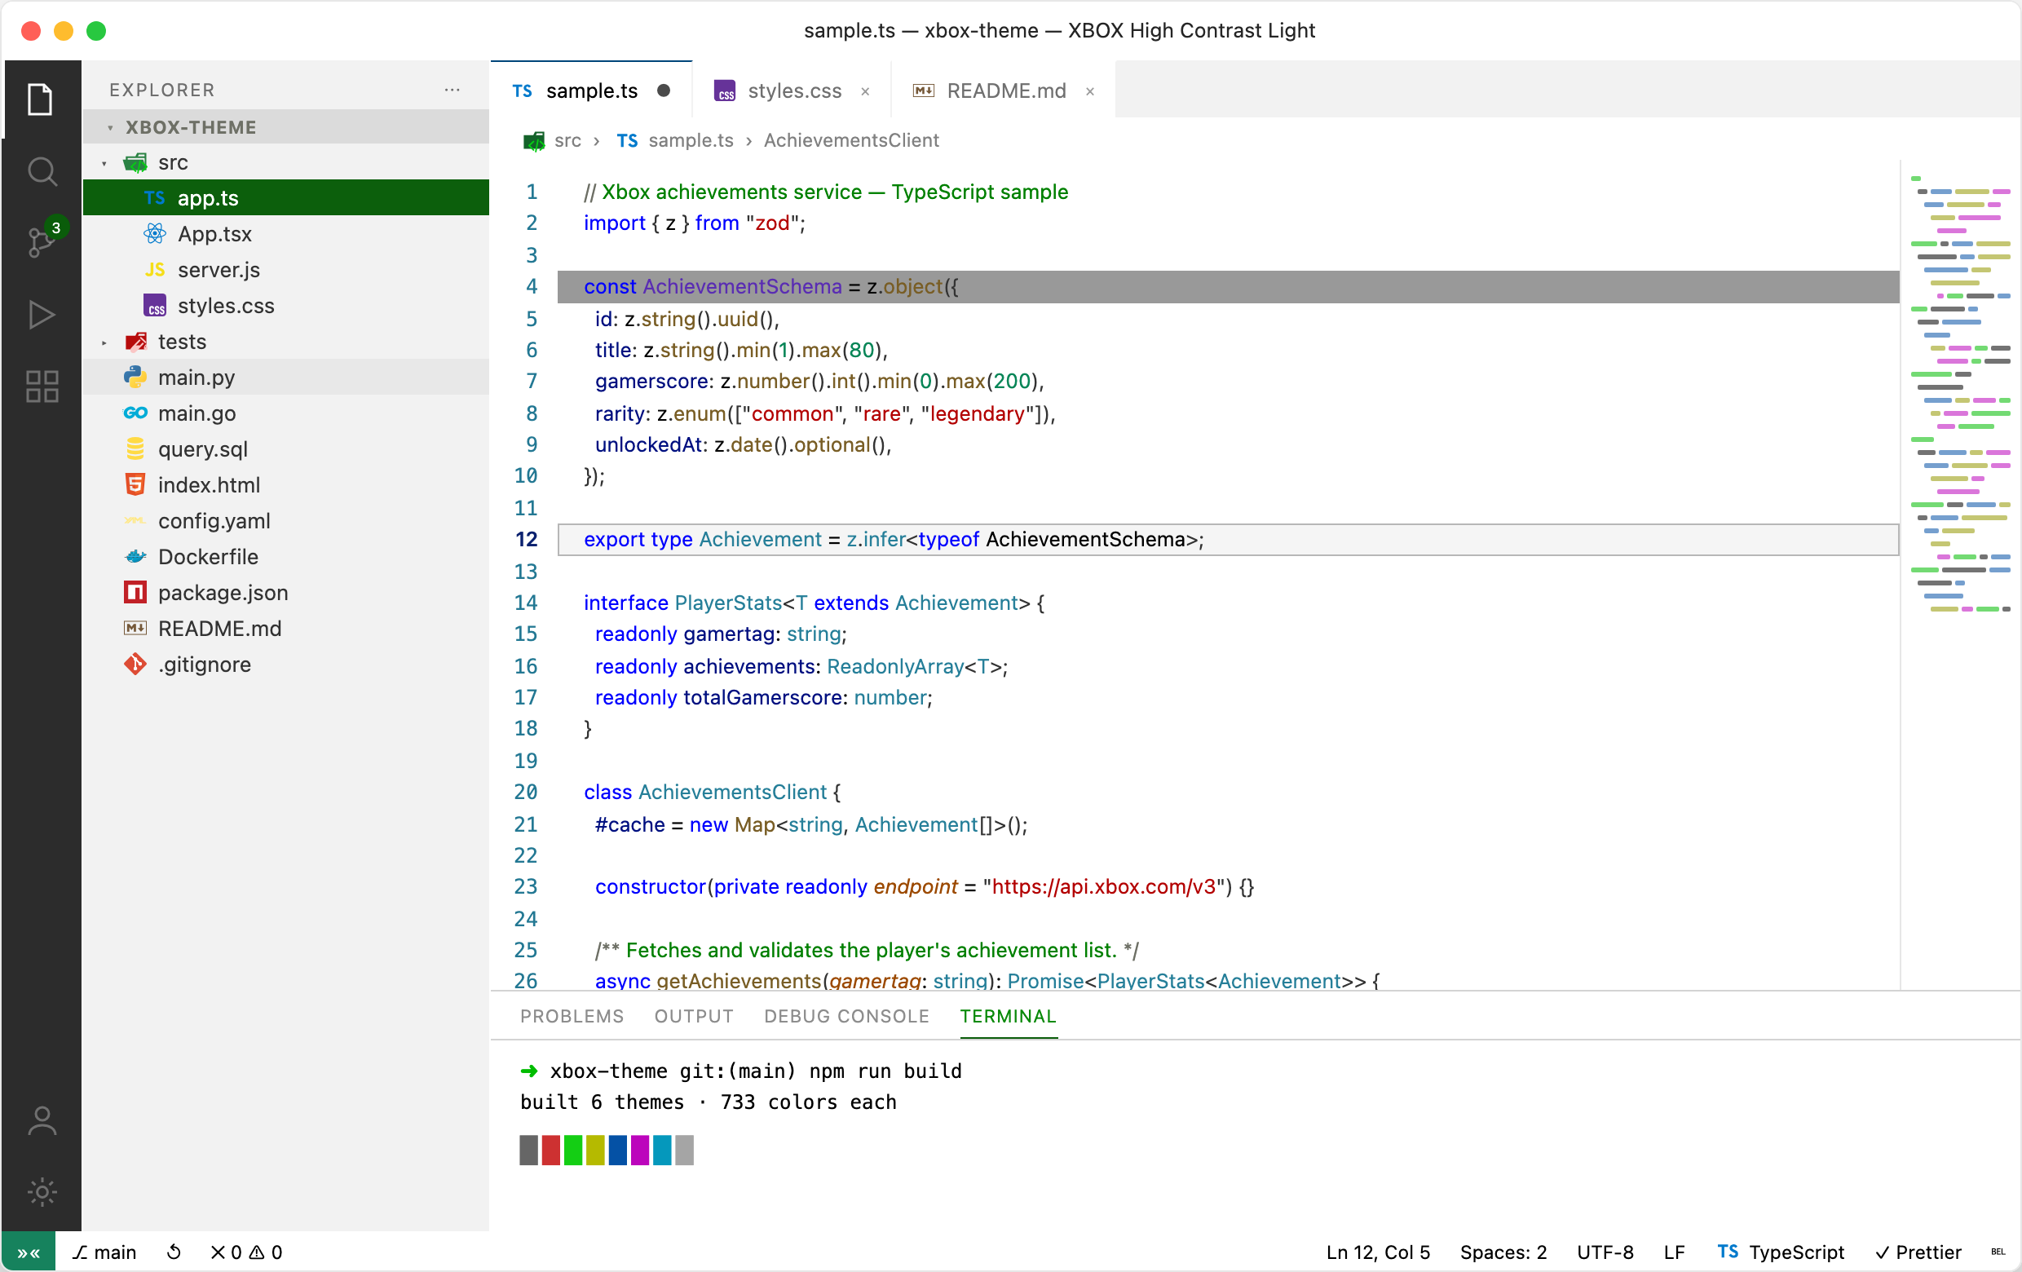Click the src folder icon in breadcrumb

[534, 140]
